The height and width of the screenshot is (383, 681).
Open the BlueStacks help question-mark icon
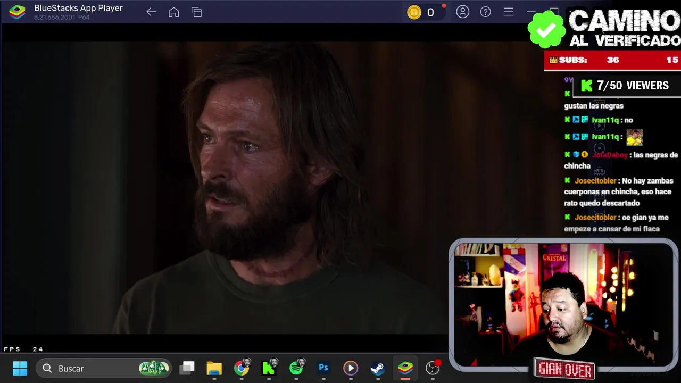click(486, 12)
